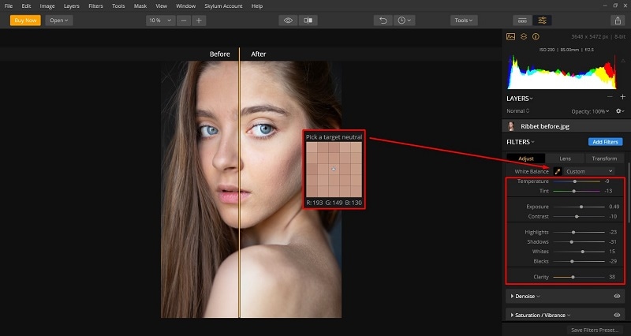
Task: Click the Ribbet before.jpg layer name
Action: [545, 126]
